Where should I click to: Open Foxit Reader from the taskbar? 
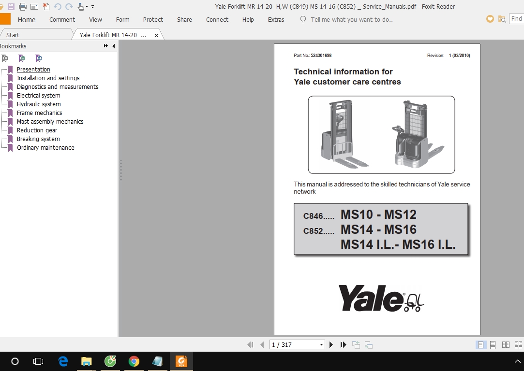coord(181,361)
